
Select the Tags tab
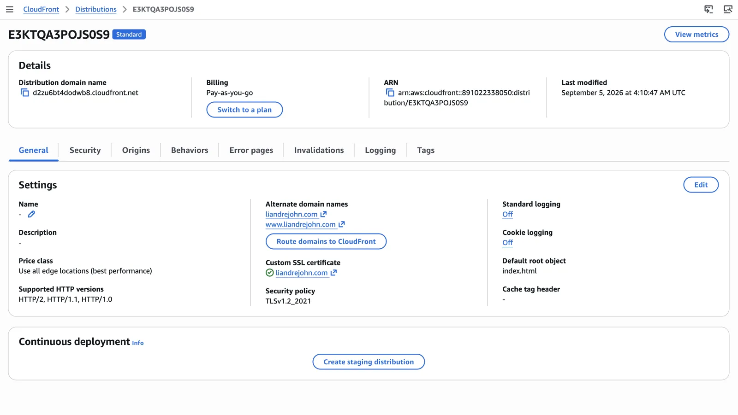coord(426,150)
